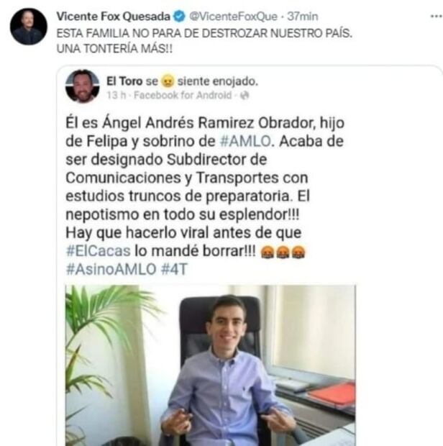Viewport: 443px width, 446px height.
Task: Open the #ElCacas hashtag
Action: point(98,251)
